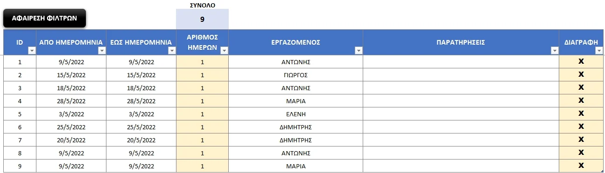The width and height of the screenshot is (605, 173).
Task: Delete ΕΛΕΝΗ's row 5 with X icon
Action: (581, 113)
